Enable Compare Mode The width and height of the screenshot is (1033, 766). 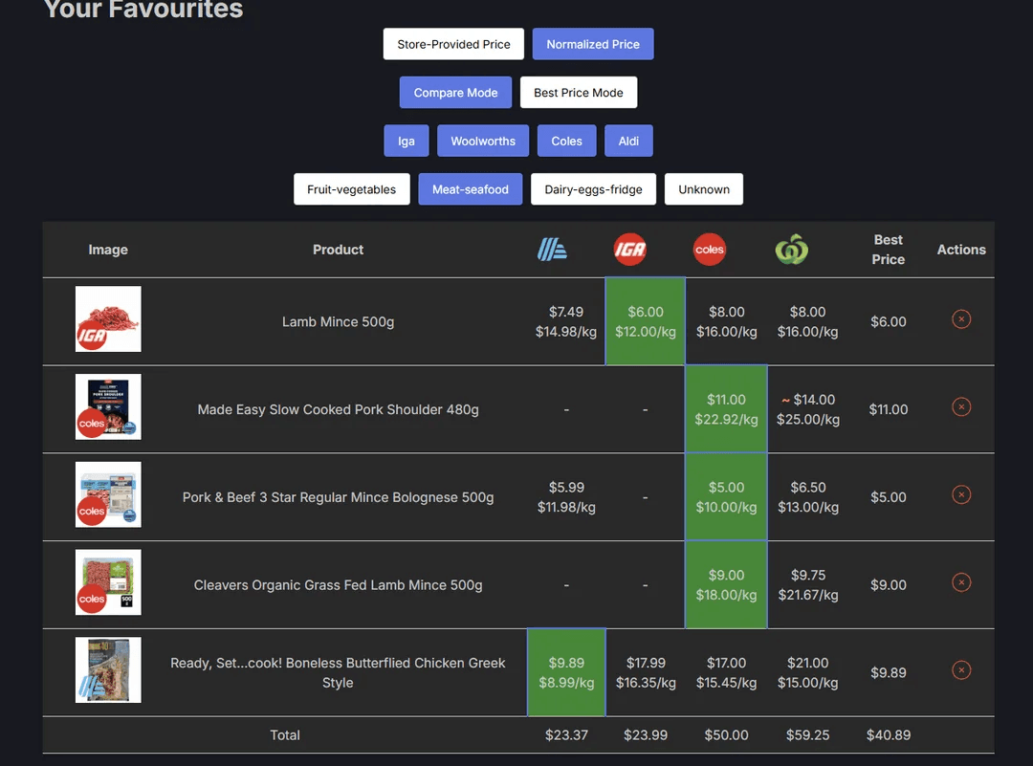[x=455, y=93]
